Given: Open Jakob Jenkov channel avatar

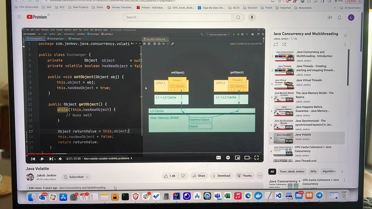Looking at the screenshot, I should [x=30, y=177].
